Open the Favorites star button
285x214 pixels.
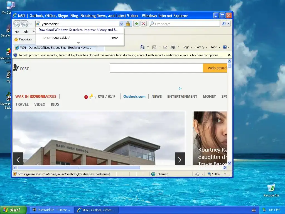[23, 39]
